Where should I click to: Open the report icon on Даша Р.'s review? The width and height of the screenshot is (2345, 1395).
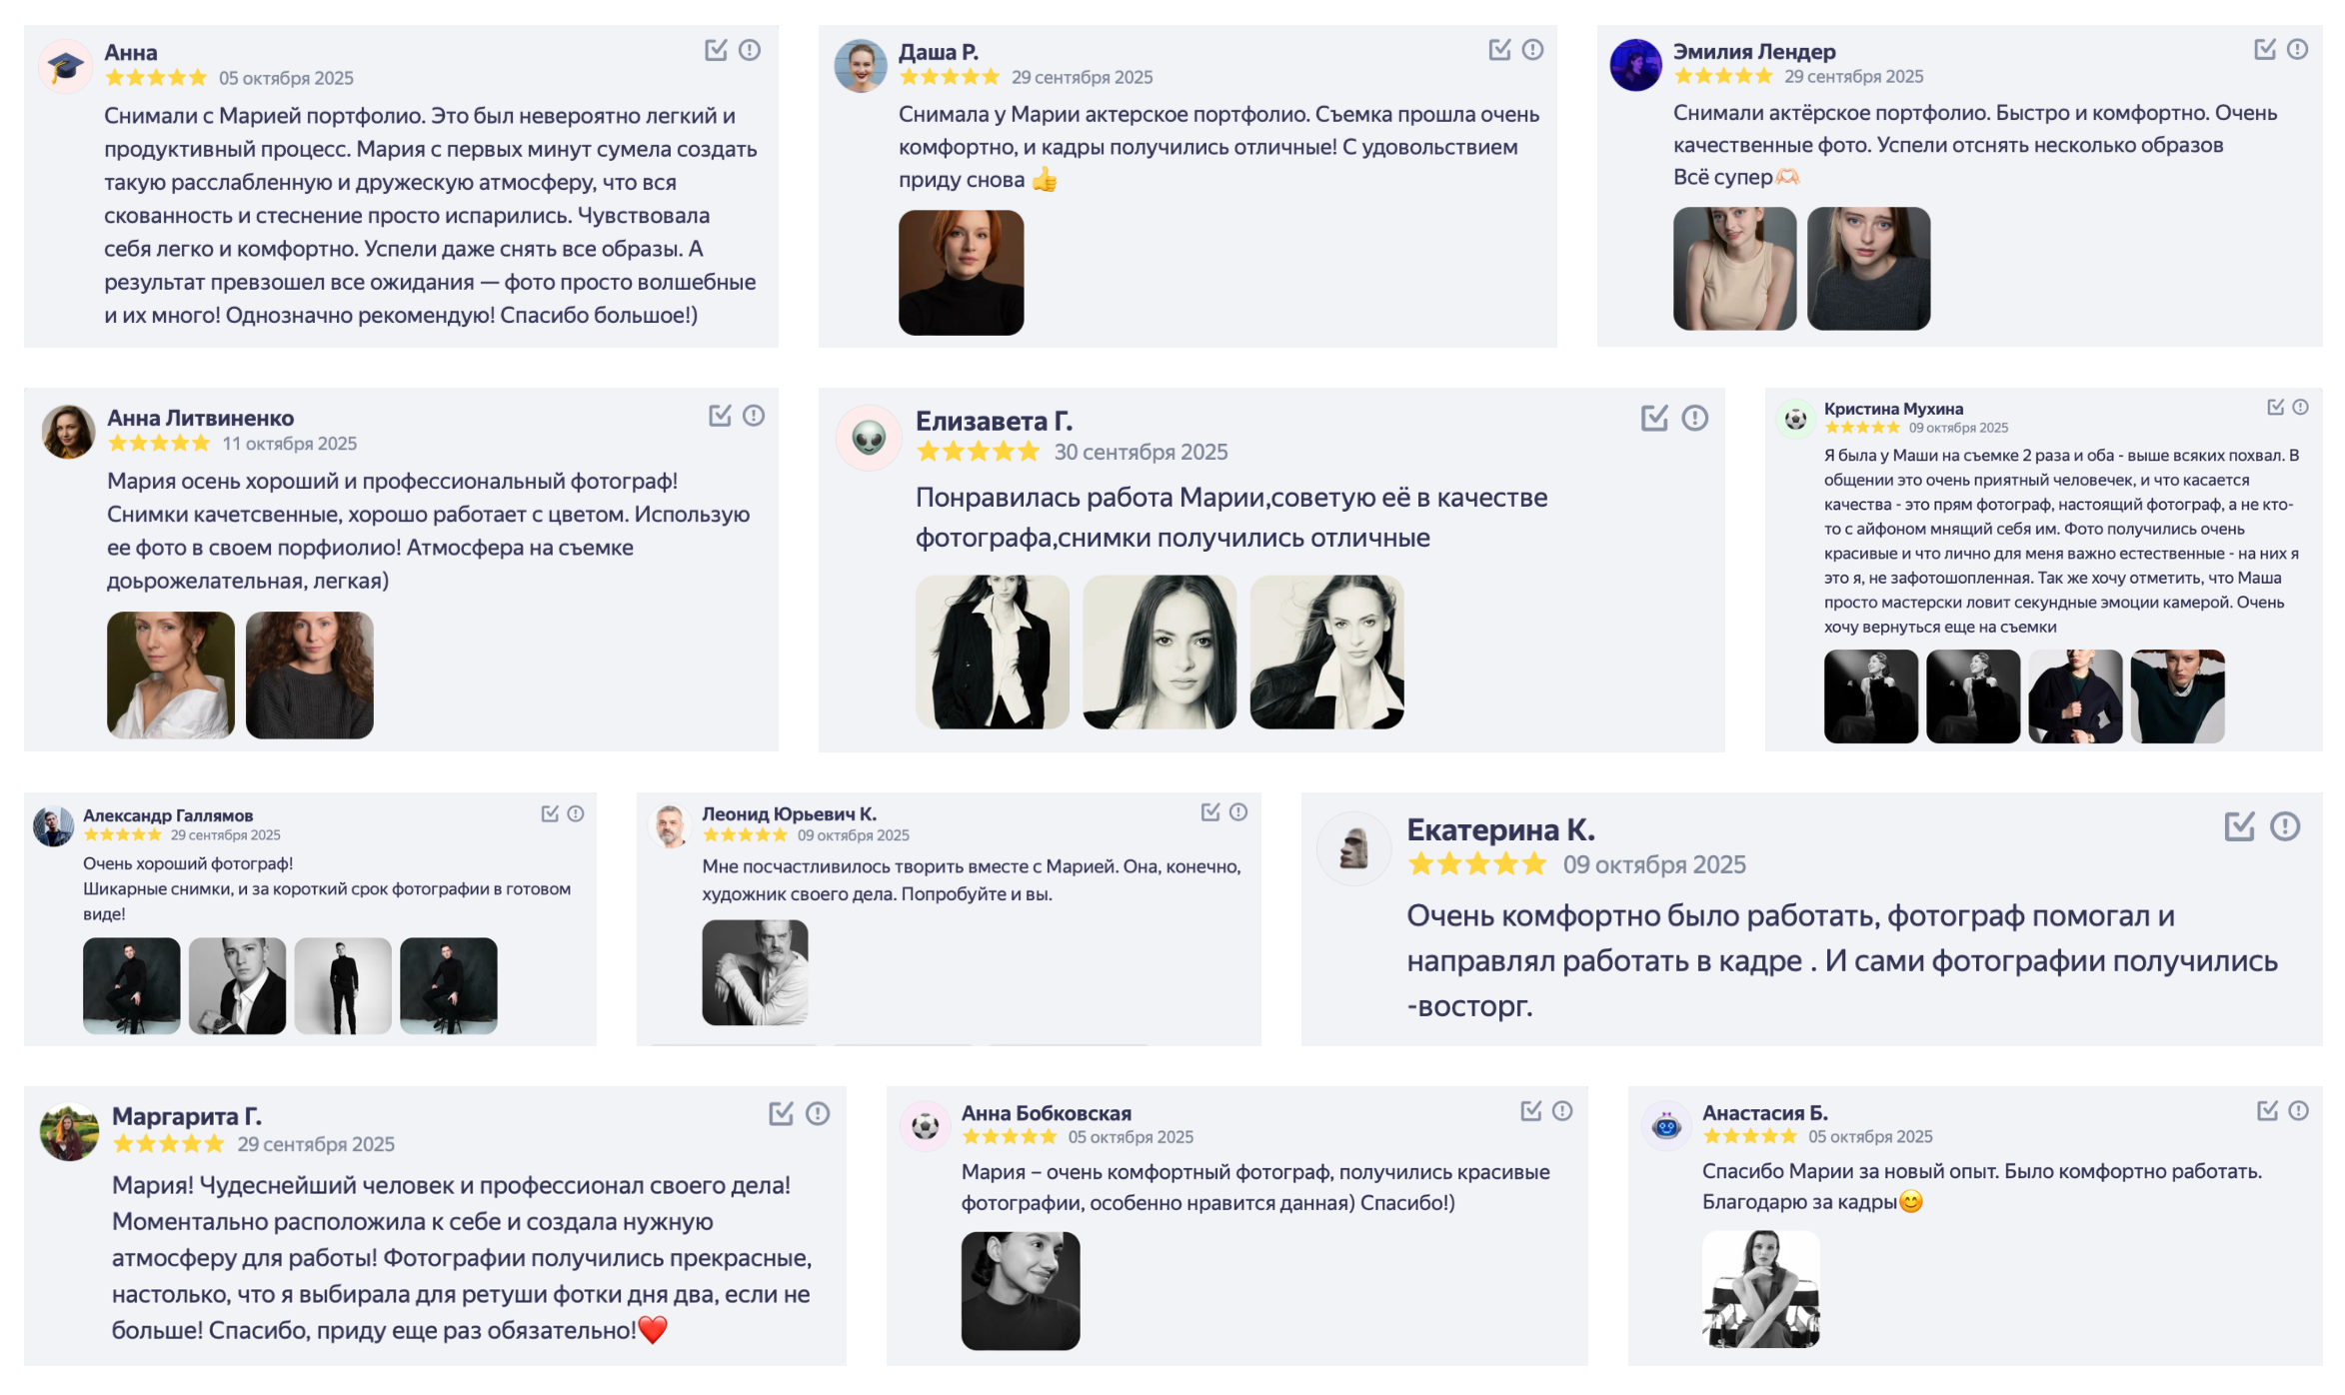(x=1530, y=48)
